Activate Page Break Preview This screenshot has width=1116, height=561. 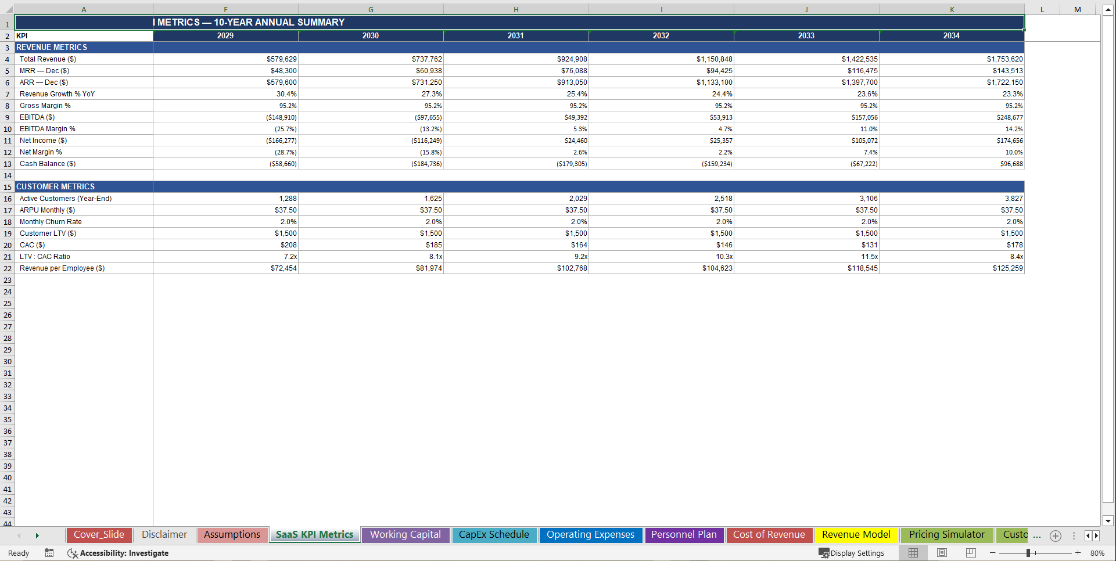[970, 553]
